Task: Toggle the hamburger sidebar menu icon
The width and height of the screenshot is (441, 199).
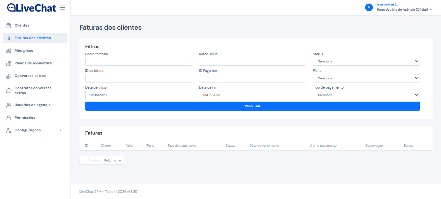Action: click(62, 7)
